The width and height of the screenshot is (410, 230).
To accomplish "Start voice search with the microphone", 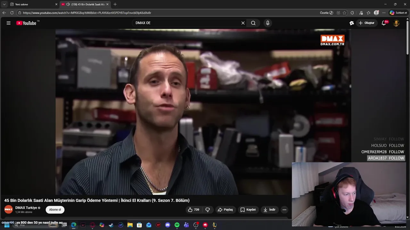I will pyautogui.click(x=268, y=23).
